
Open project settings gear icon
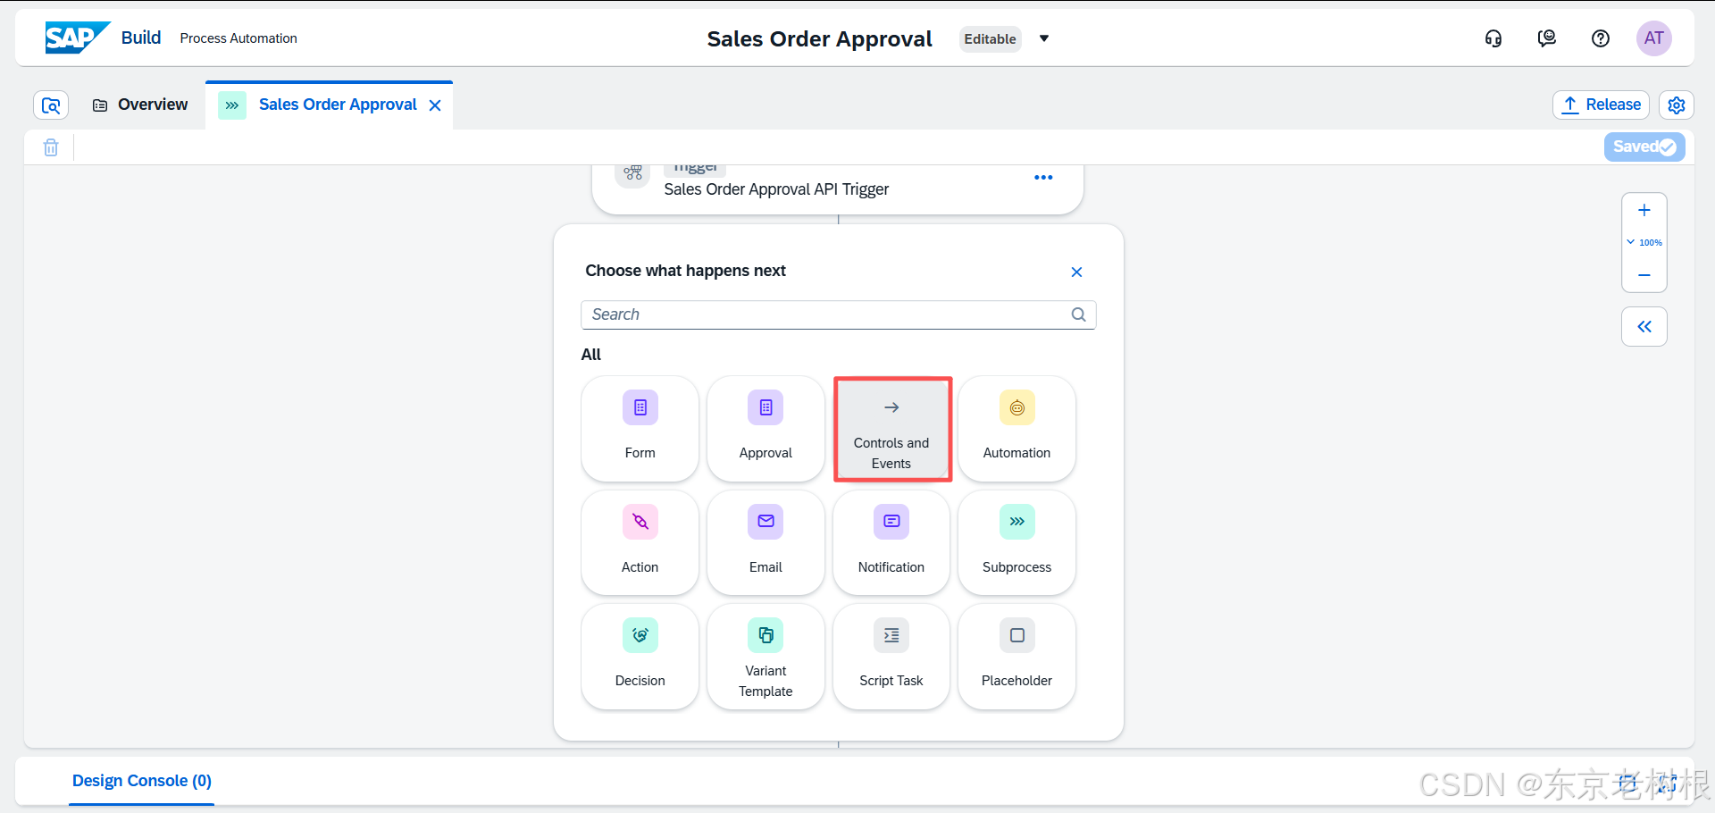click(x=1677, y=105)
